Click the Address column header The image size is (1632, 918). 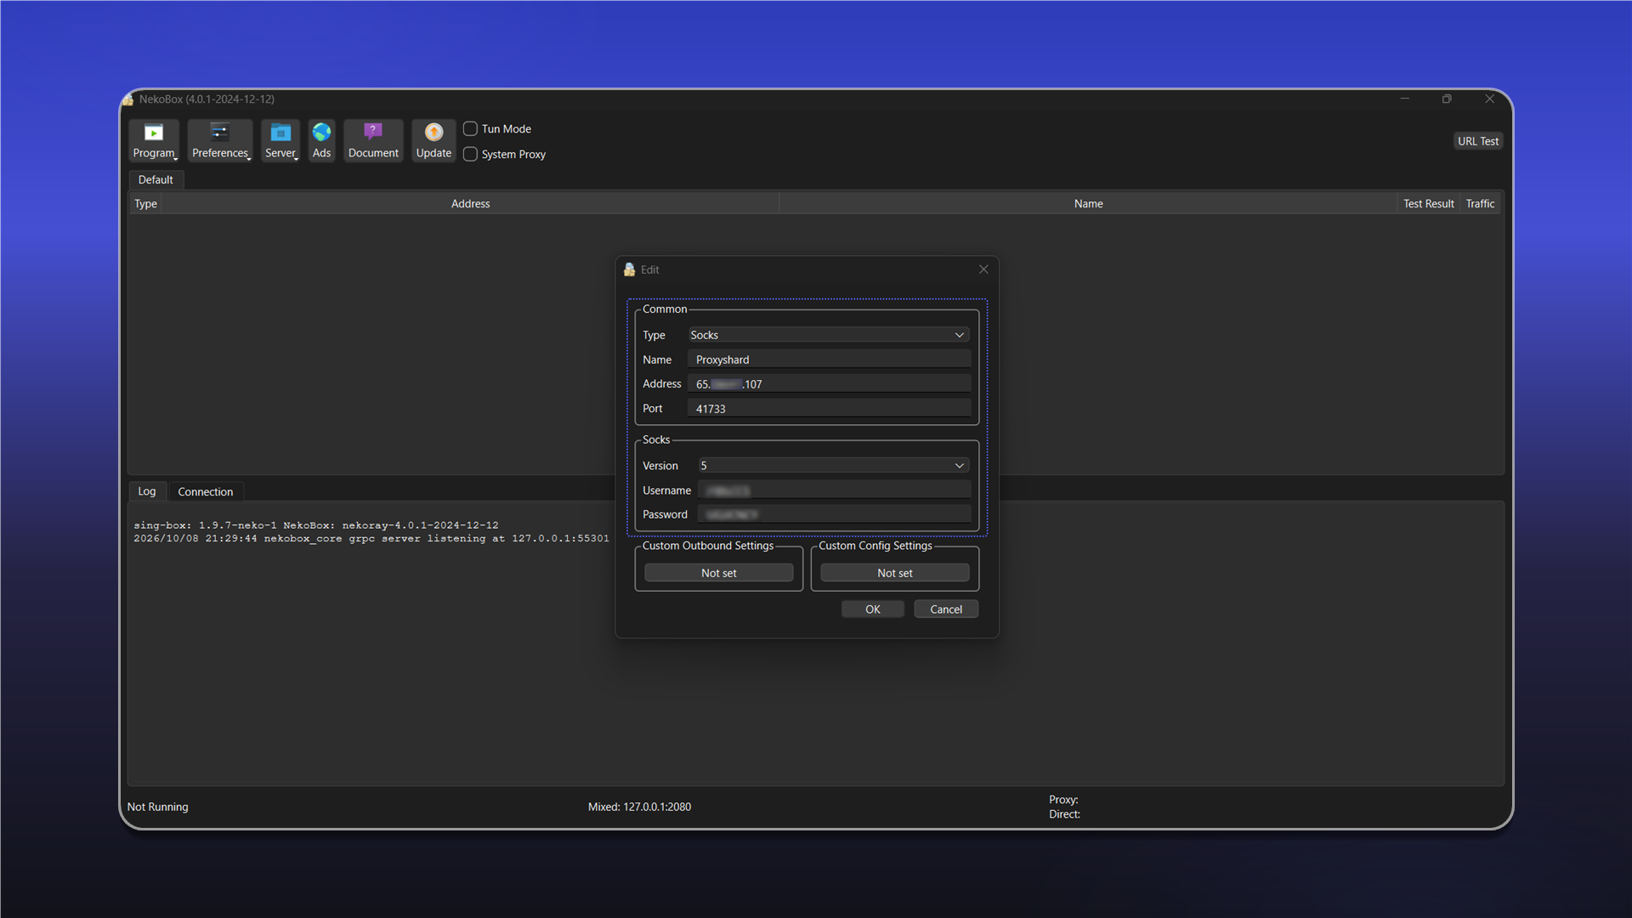(x=470, y=204)
